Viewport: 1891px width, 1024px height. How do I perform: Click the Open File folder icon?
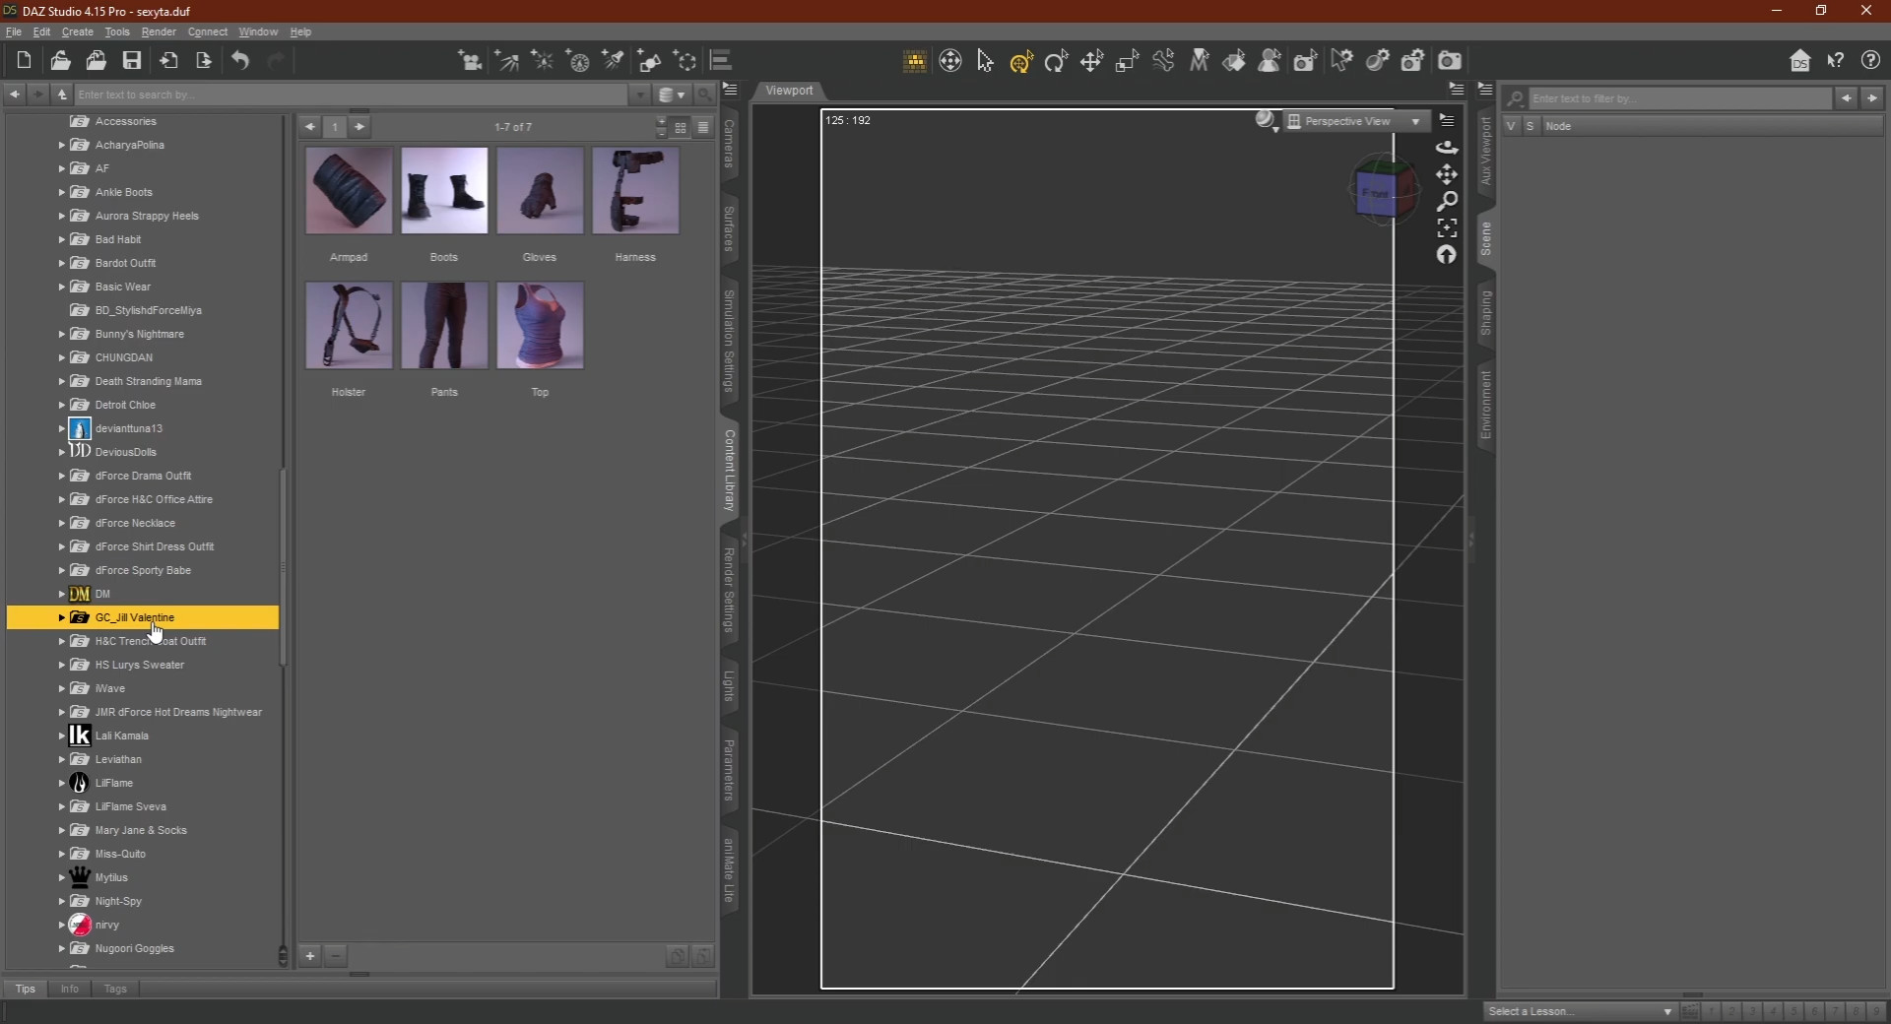pyautogui.click(x=60, y=61)
